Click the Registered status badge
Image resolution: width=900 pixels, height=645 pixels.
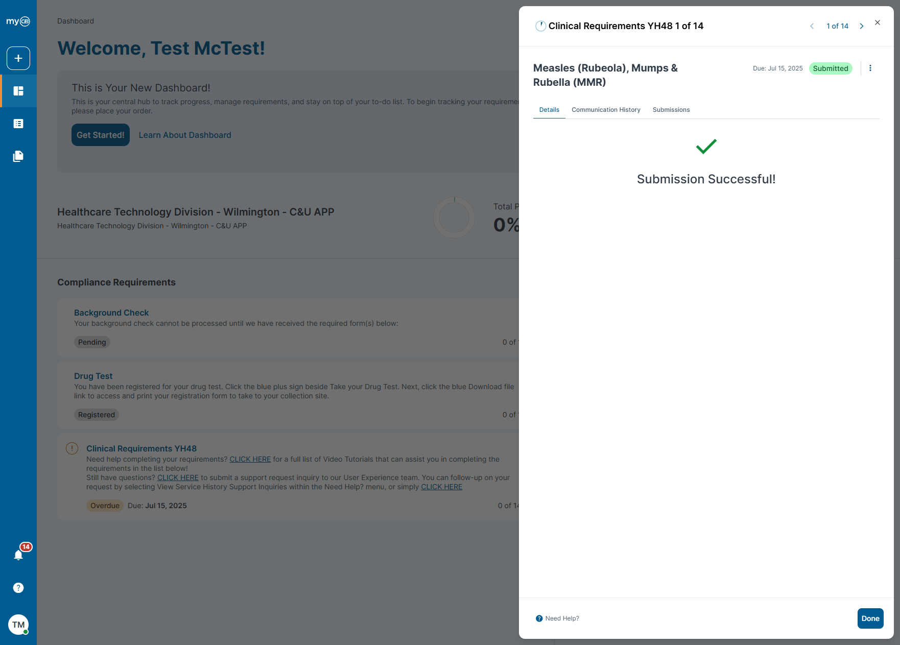tap(97, 415)
